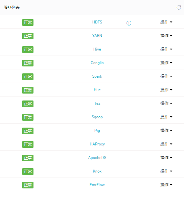Click the 正常 status badge for Pig
The height and width of the screenshot is (199, 184).
pos(28,131)
